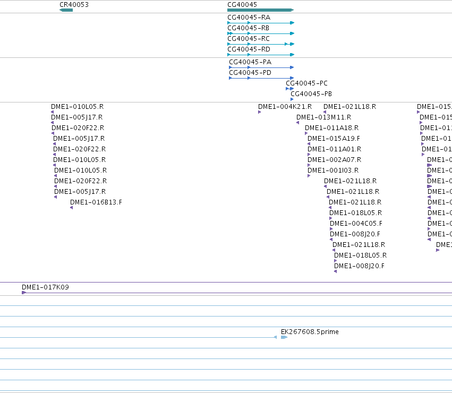Select protein label CG40045-PA
This screenshot has width=452, height=393.
(250, 62)
